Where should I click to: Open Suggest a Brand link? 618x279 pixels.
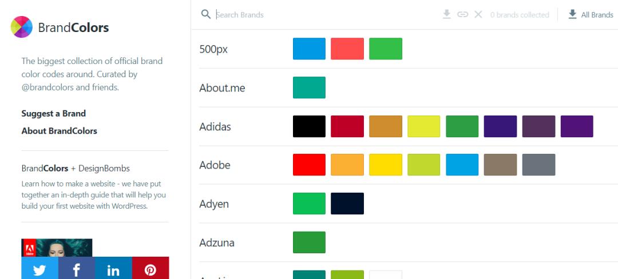54,113
